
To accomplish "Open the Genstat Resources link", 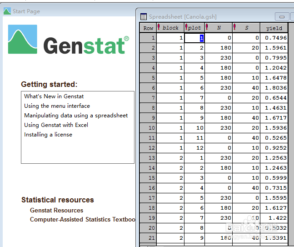I will coord(56,210).
